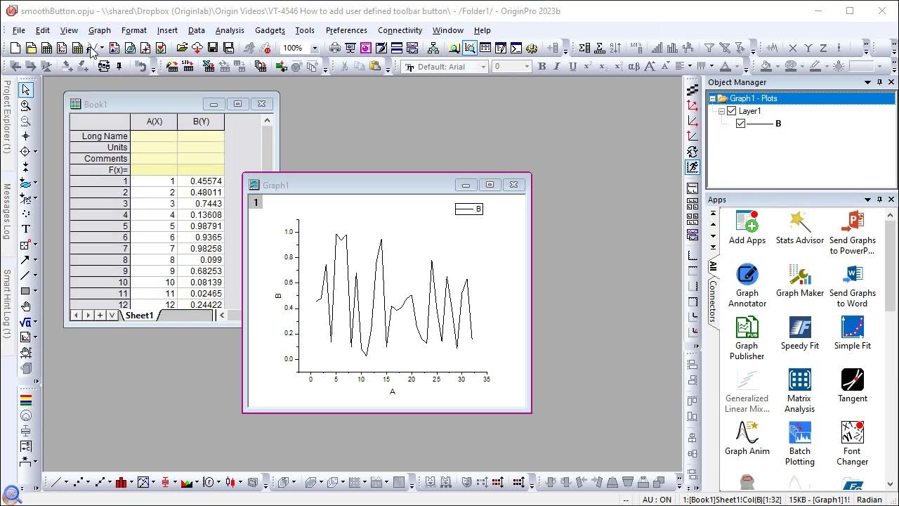899x506 pixels.
Task: Click the Add Apps icon
Action: [x=747, y=228]
